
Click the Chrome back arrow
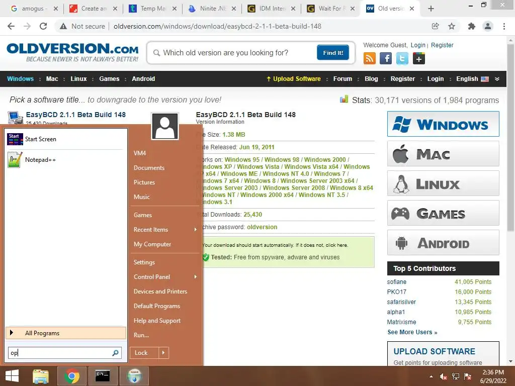coord(11,26)
